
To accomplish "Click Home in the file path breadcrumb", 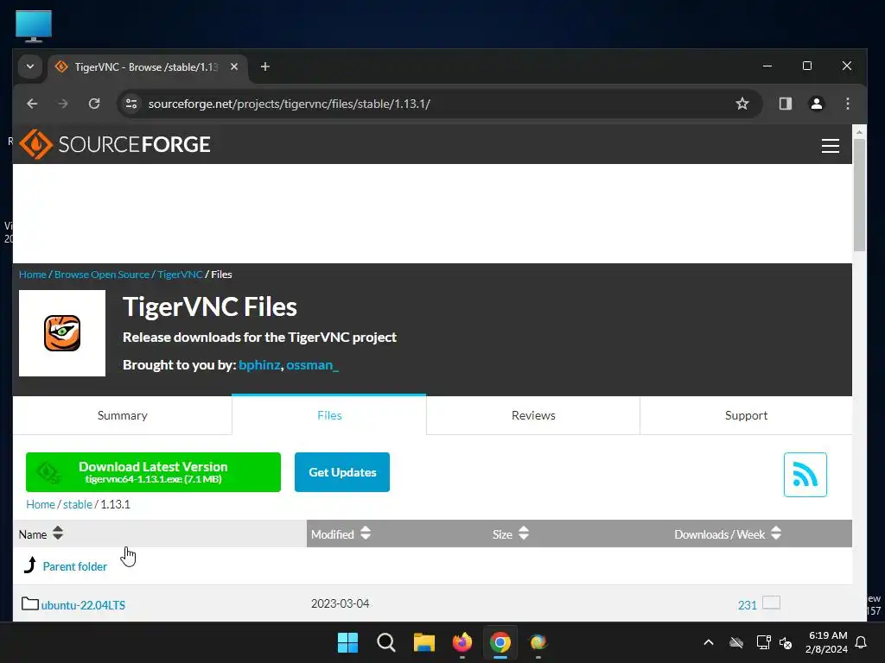I will tap(40, 504).
